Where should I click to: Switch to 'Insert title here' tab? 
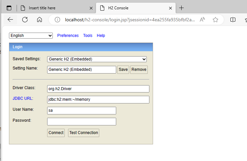pos(56,8)
